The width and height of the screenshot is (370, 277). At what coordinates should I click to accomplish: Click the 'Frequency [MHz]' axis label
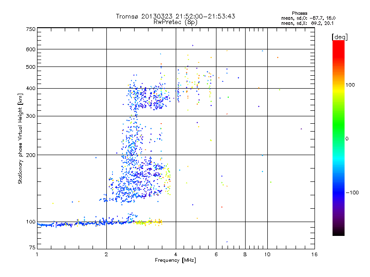(x=175, y=260)
